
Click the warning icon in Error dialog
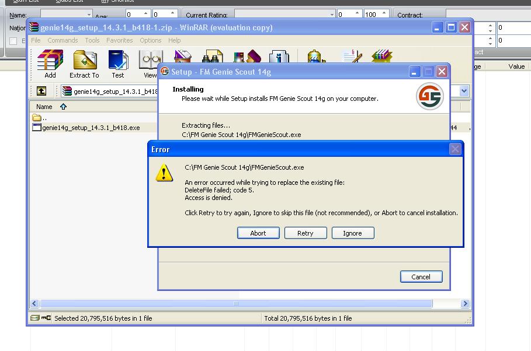click(164, 173)
